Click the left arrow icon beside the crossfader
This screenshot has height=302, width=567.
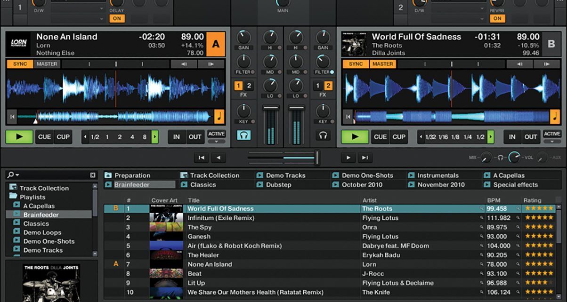(x=218, y=158)
